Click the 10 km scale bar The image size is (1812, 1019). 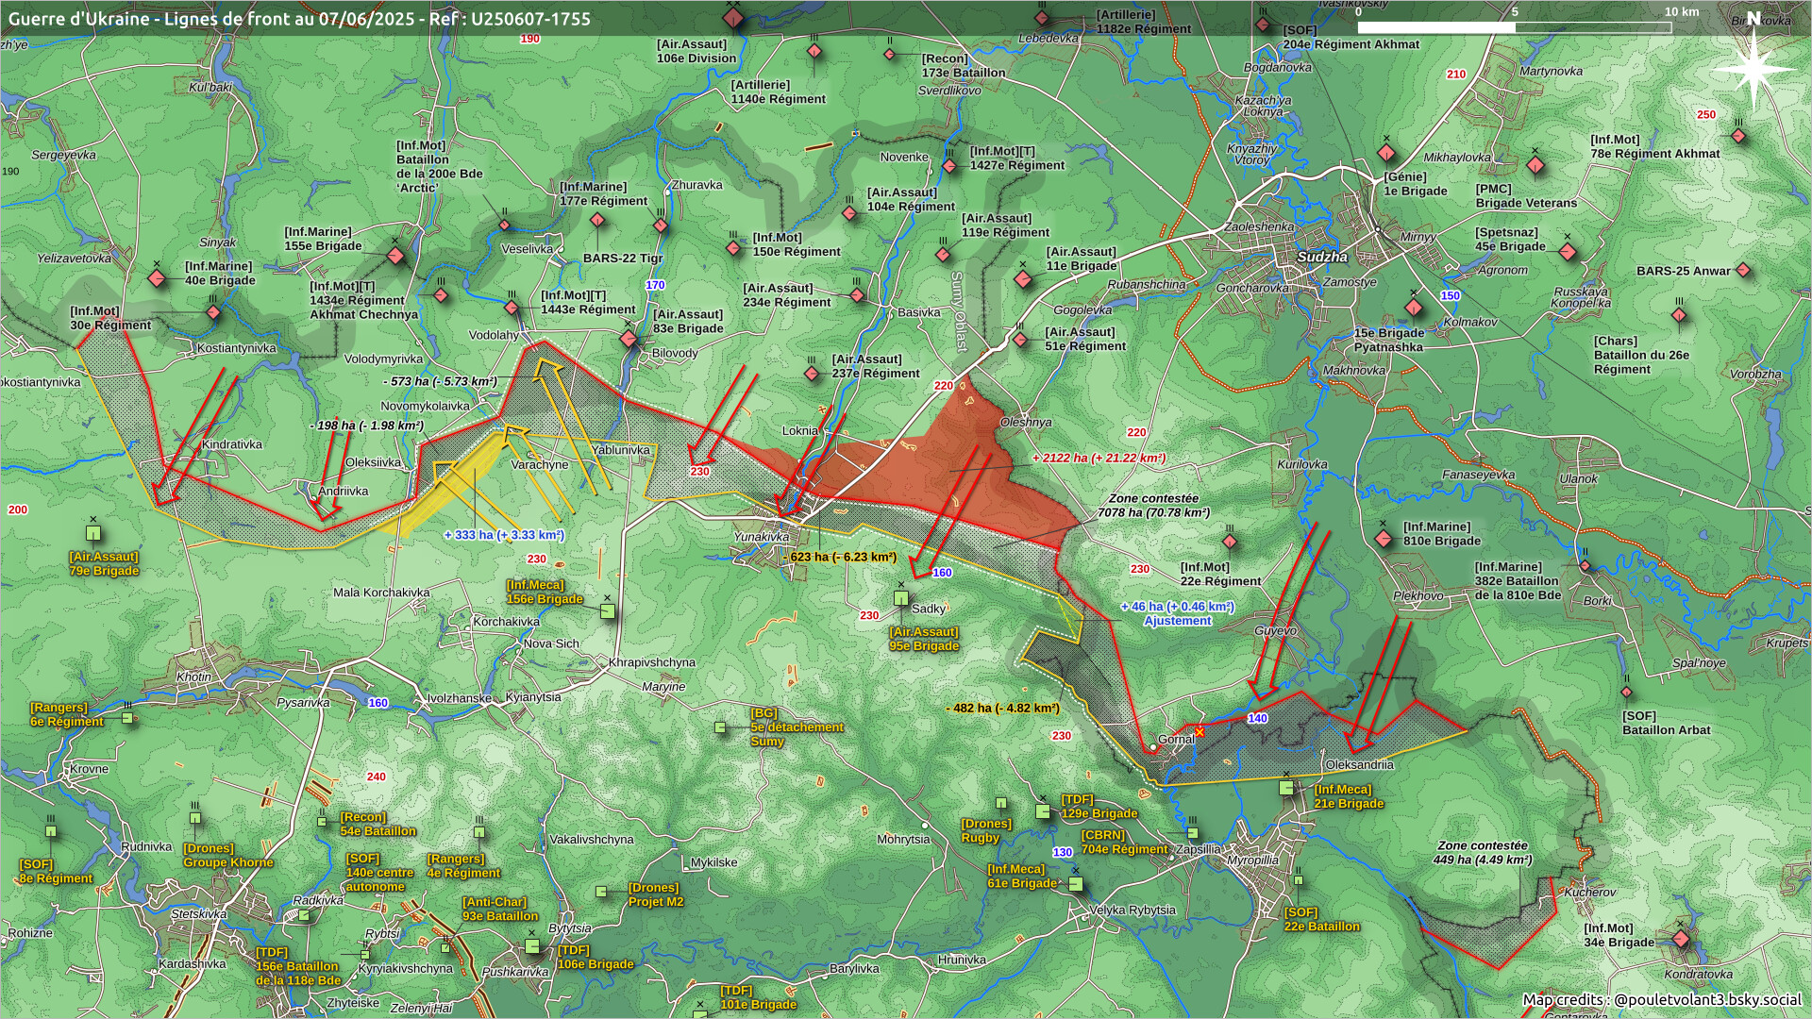click(1514, 27)
